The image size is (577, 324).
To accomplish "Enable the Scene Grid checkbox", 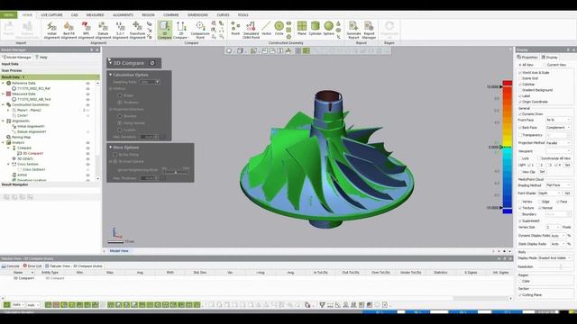I will click(520, 78).
